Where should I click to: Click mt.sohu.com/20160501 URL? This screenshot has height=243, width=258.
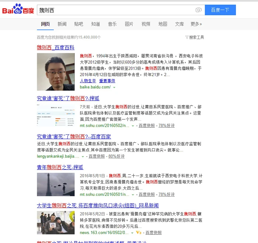pos(104,194)
